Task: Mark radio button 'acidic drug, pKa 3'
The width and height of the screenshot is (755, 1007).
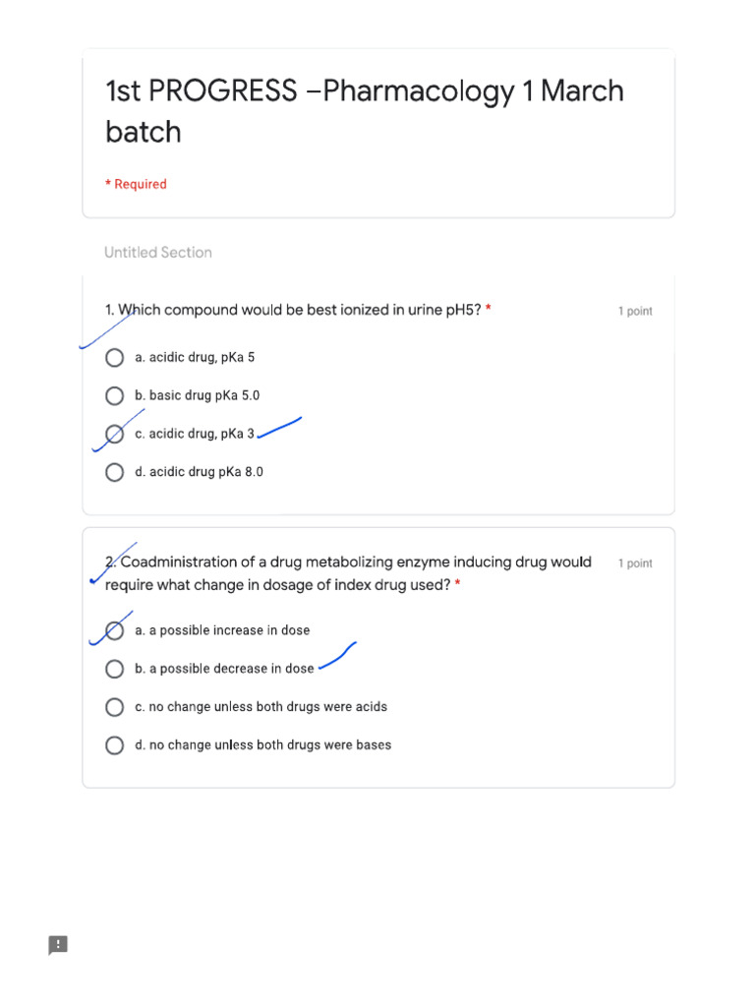Action: (115, 434)
